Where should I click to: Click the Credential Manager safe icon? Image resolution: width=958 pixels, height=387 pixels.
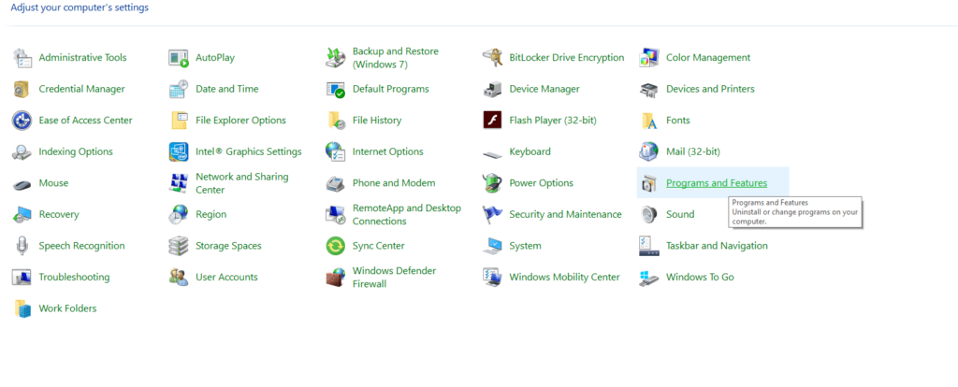tap(22, 89)
